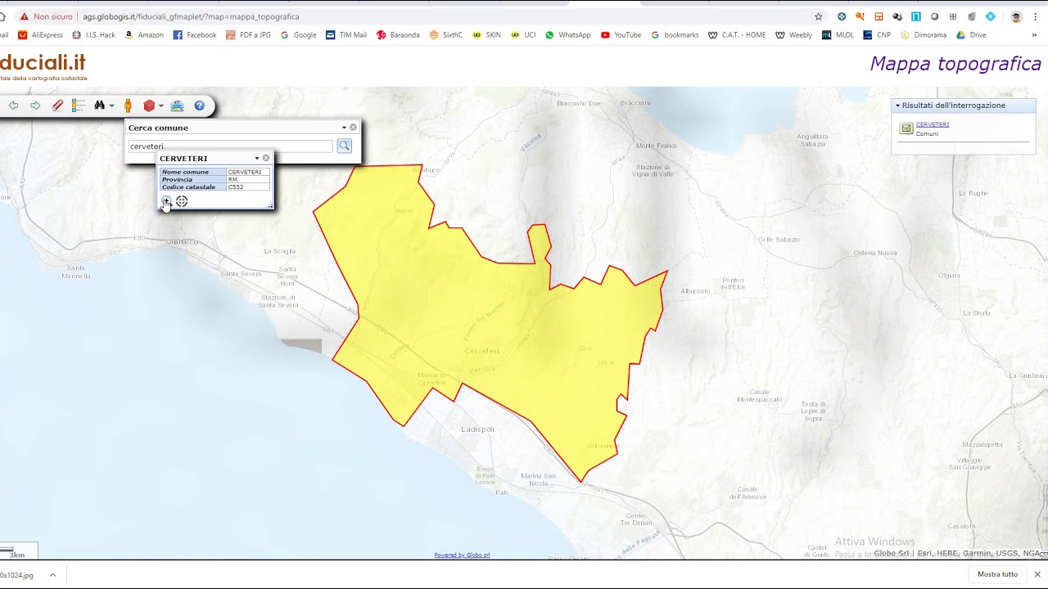Image resolution: width=1048 pixels, height=589 pixels.
Task: Click the blue n extension icon
Action: 916,16
